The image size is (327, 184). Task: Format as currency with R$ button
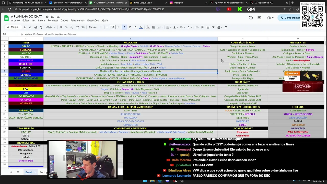pos(61,27)
